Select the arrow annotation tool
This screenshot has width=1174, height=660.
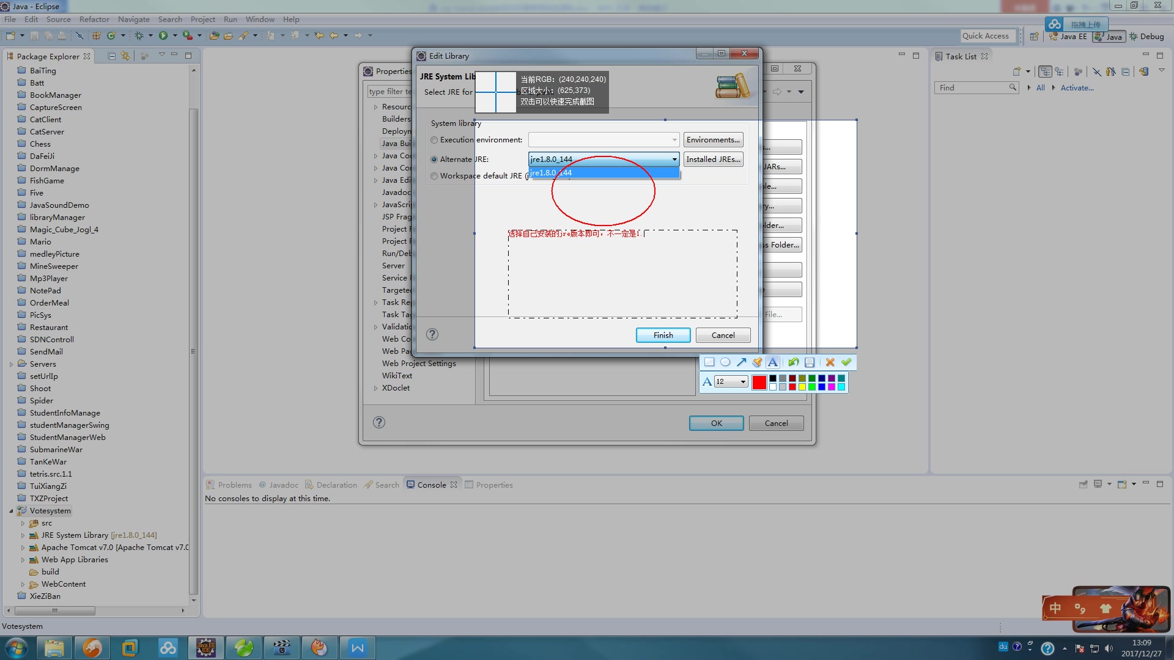pyautogui.click(x=741, y=362)
